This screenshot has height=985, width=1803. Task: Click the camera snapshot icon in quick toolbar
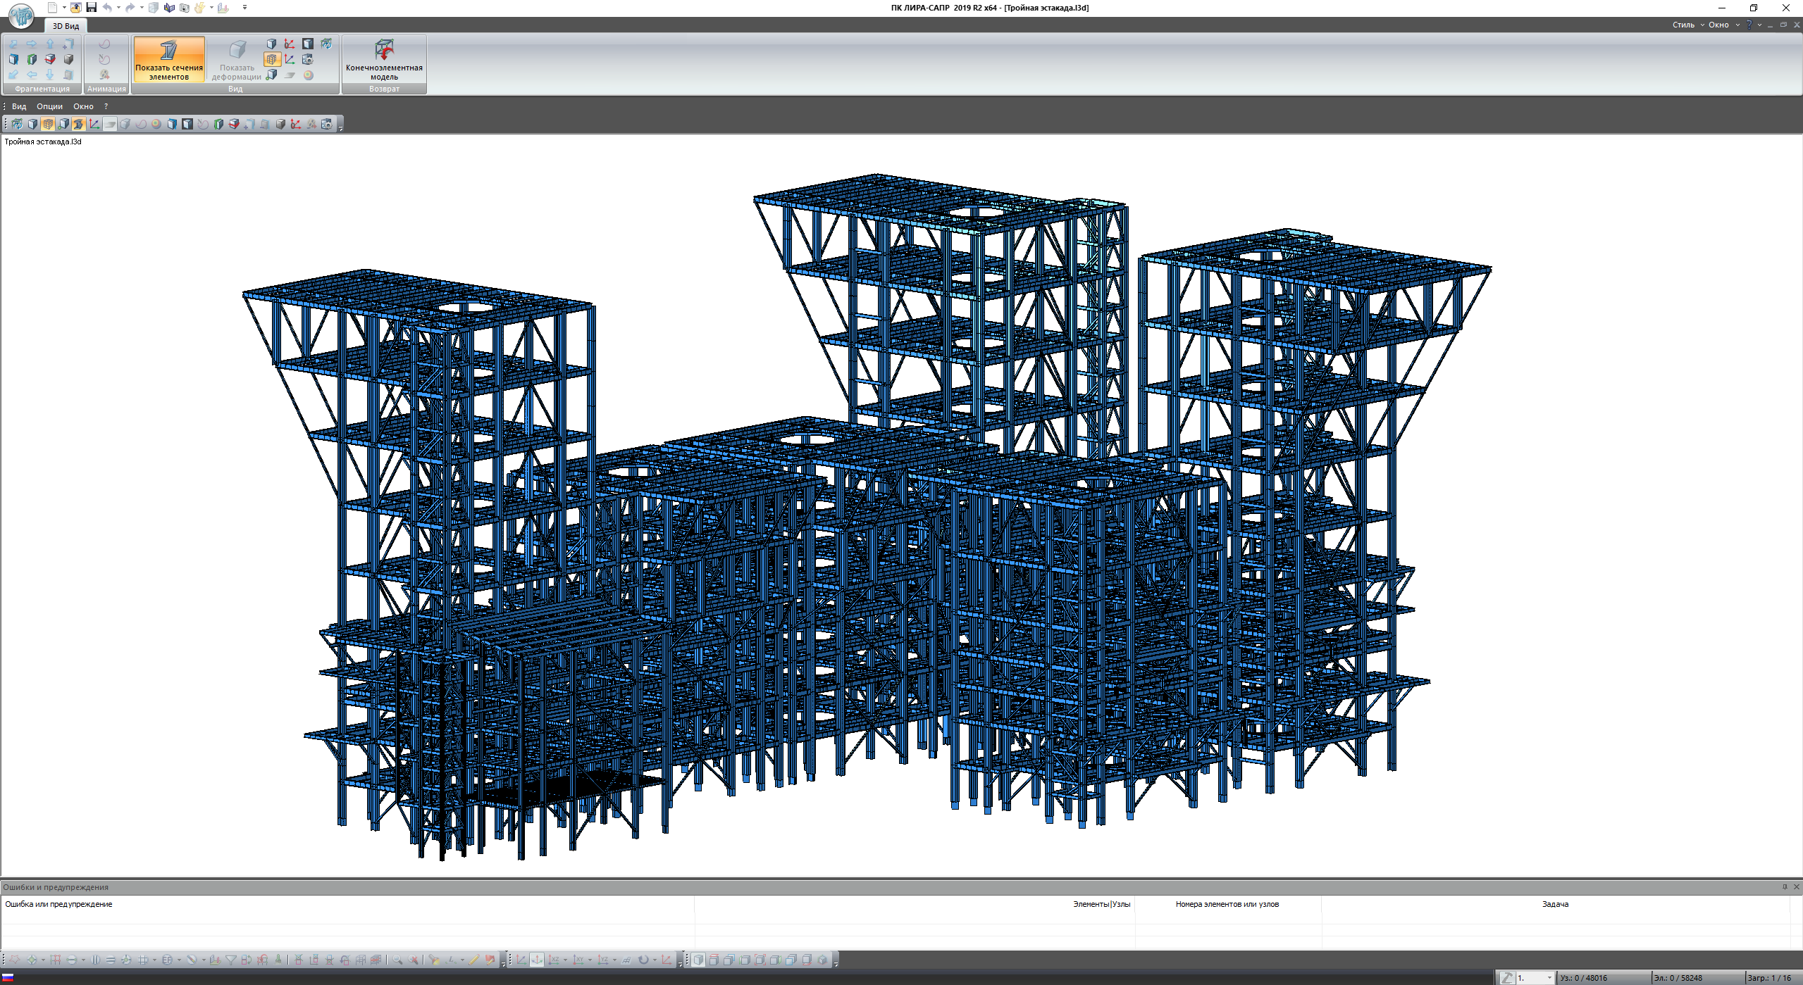click(x=185, y=8)
